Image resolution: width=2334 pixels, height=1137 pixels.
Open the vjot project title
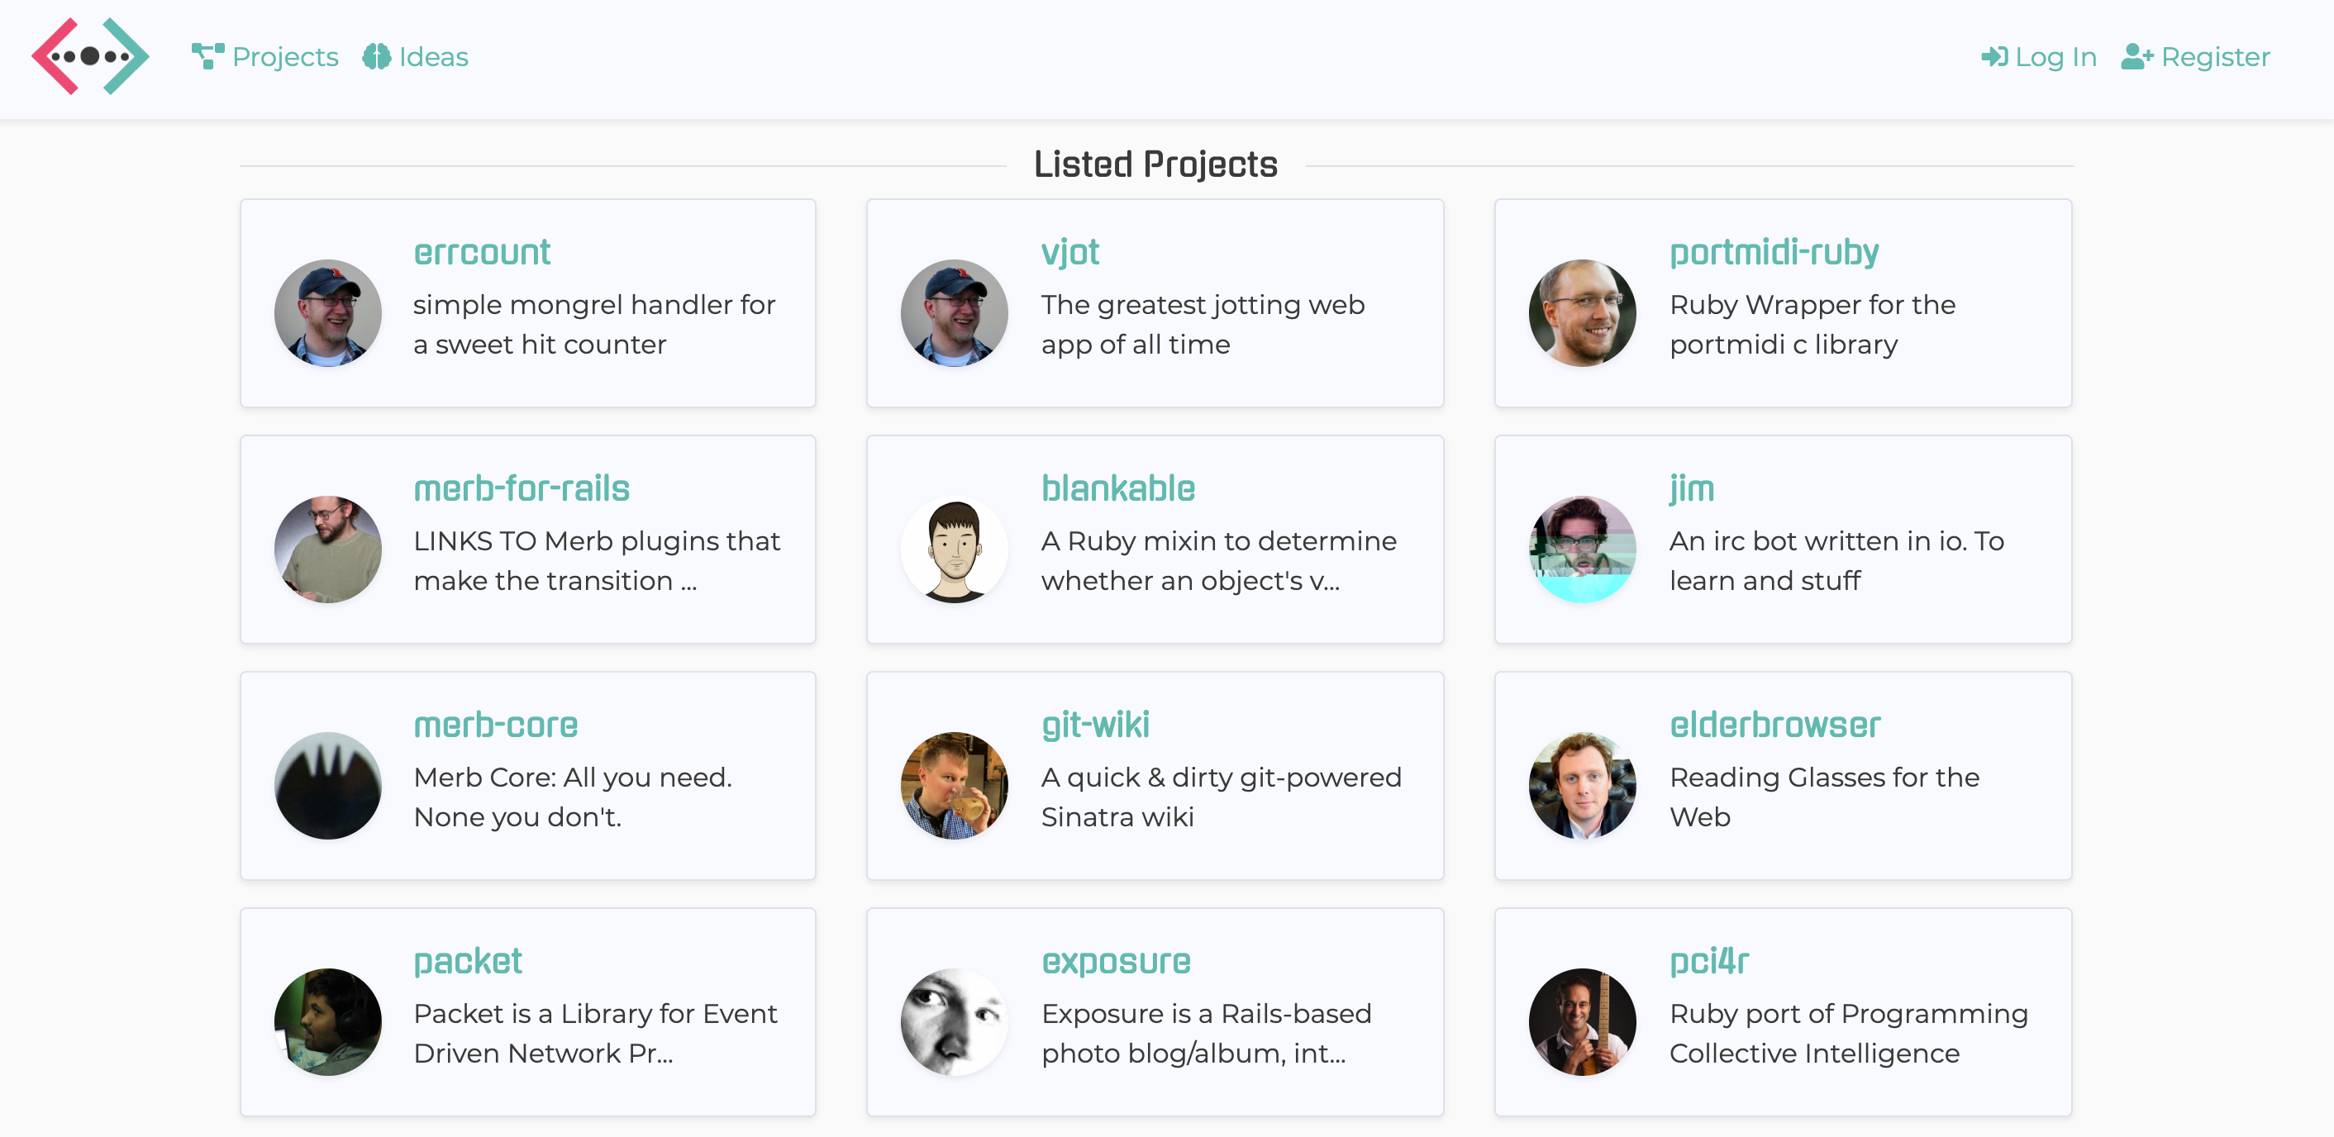pos(1070,252)
